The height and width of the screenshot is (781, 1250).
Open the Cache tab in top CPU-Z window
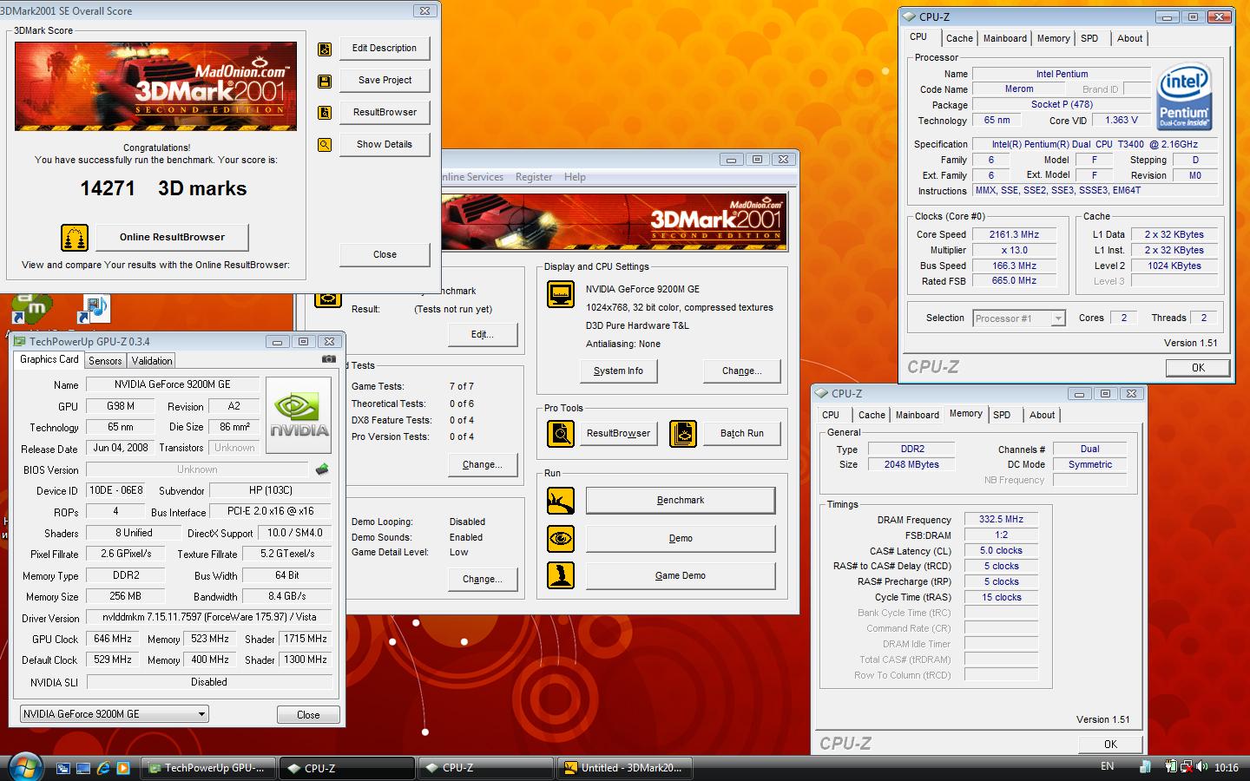tap(959, 38)
